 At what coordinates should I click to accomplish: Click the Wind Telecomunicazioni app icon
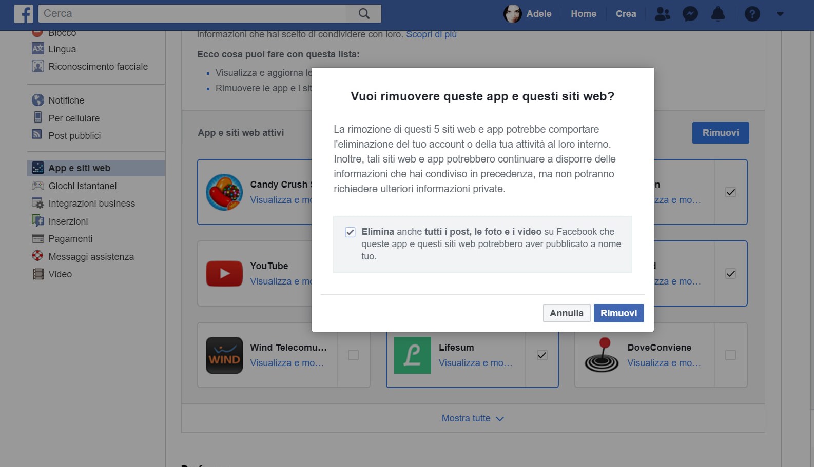coord(224,355)
